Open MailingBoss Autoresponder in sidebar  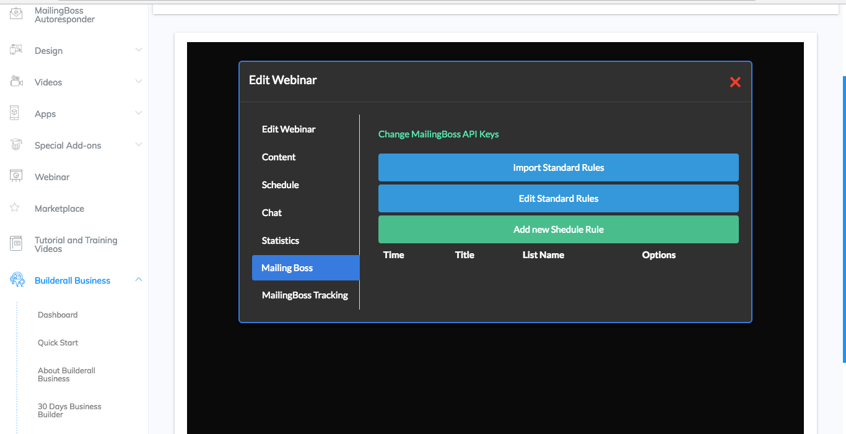pos(64,15)
